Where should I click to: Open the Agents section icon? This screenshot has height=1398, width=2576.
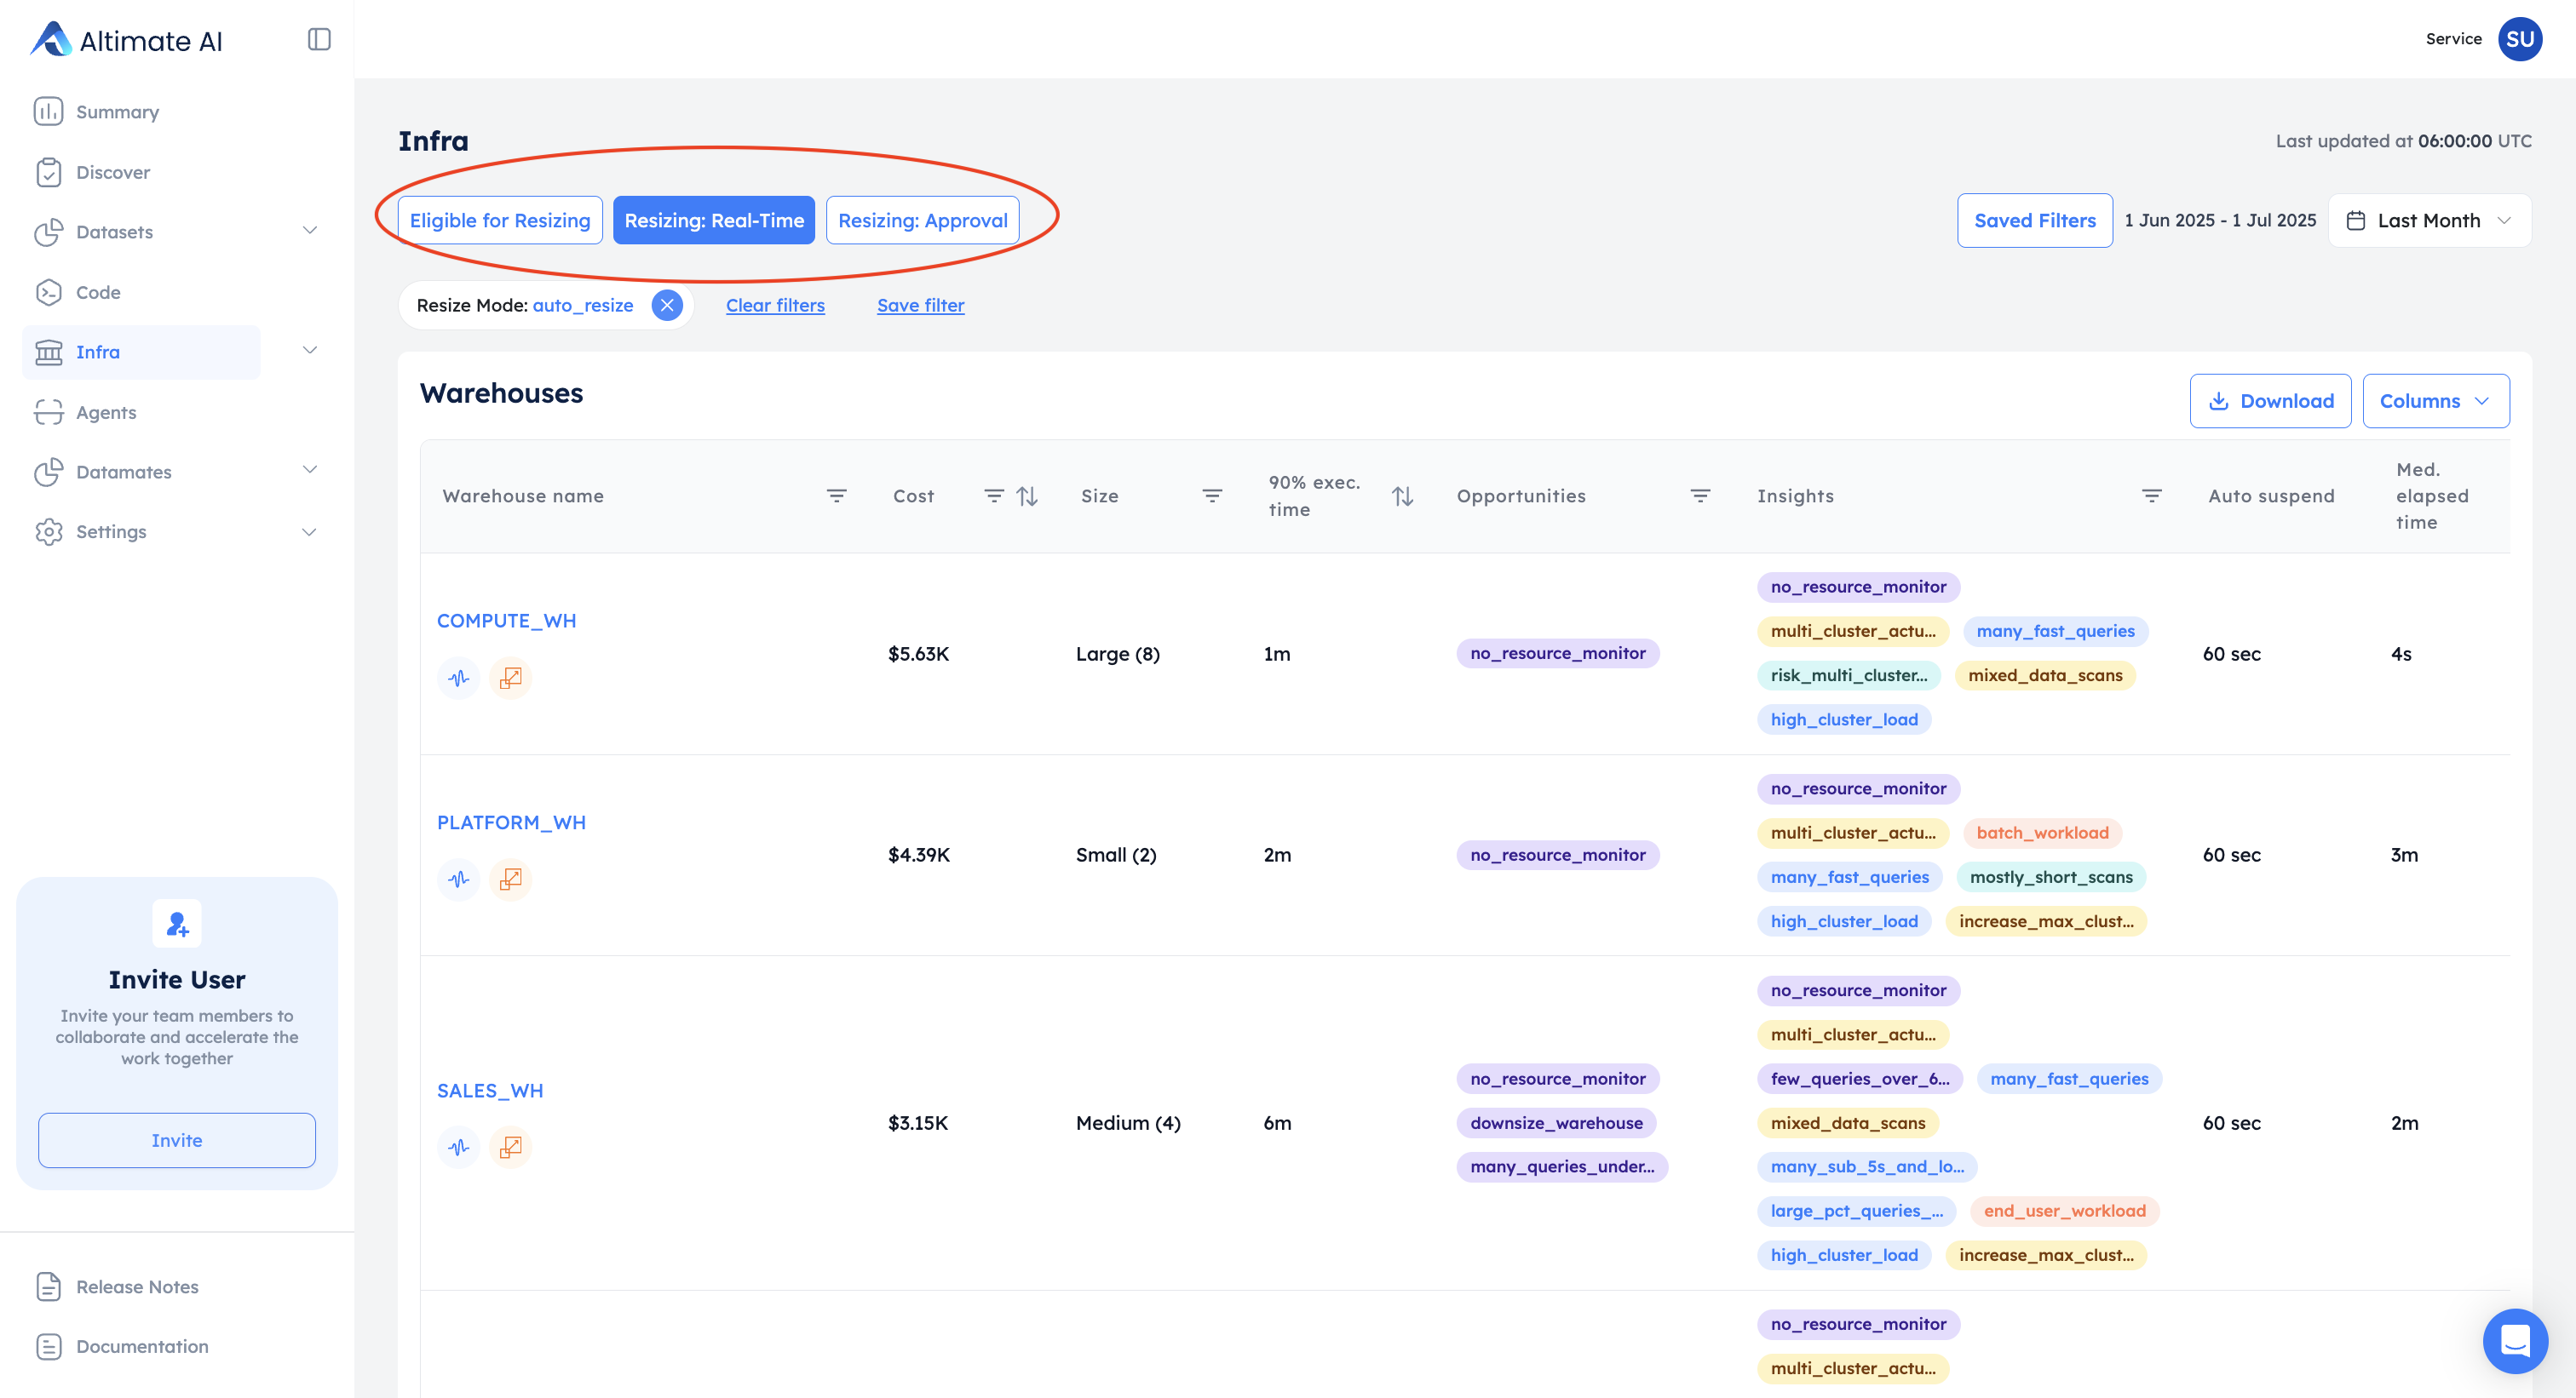48,412
